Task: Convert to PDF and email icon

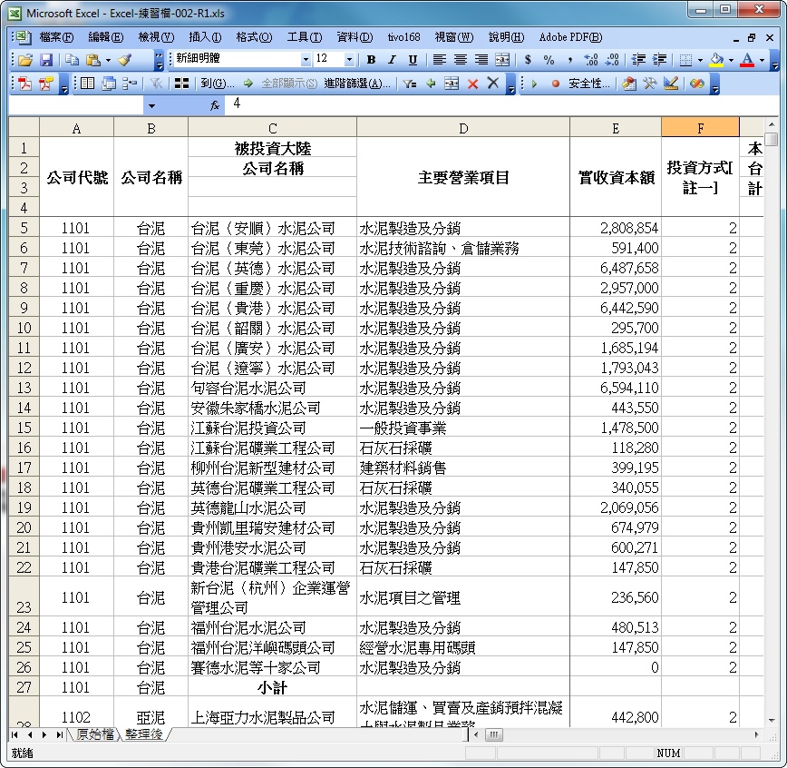Action: point(46,84)
